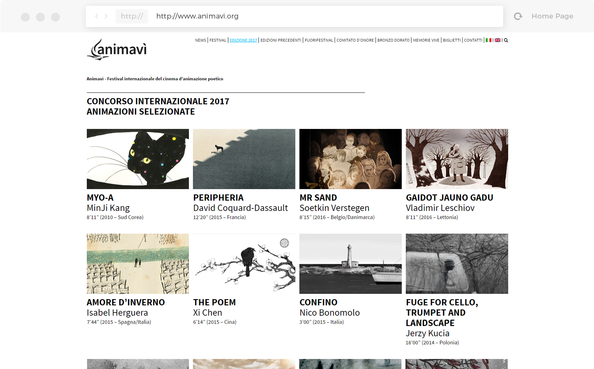Open the COMITATO D'ONORE menu item
The image size is (594, 369).
pyautogui.click(x=355, y=40)
